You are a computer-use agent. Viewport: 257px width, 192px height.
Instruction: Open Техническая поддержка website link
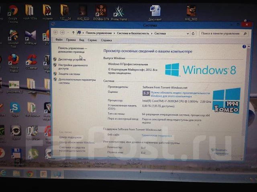pos(157,135)
